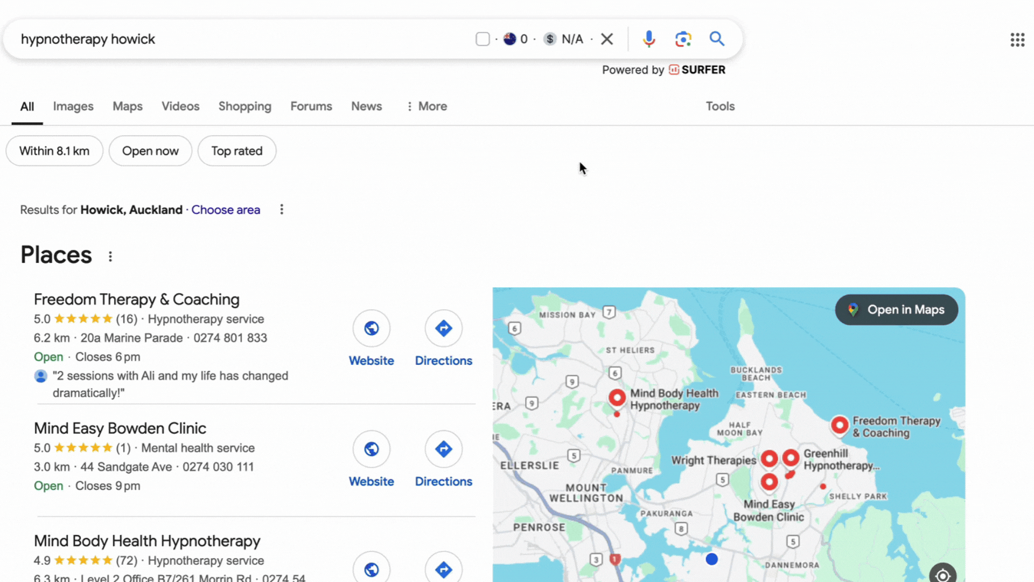1034x582 pixels.
Task: Open Website text link for Freedom Therapy
Action: click(372, 361)
